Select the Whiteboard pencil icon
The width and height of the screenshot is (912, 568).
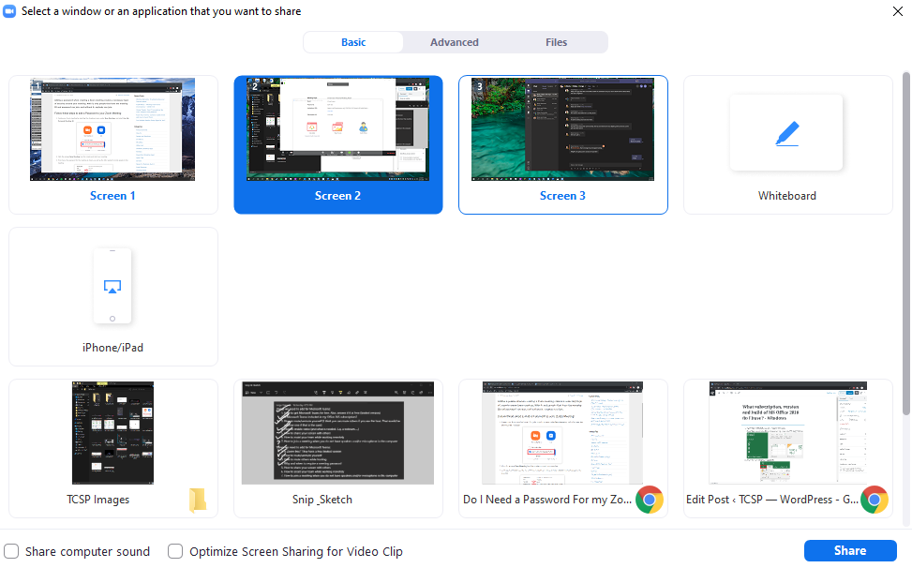click(x=786, y=133)
